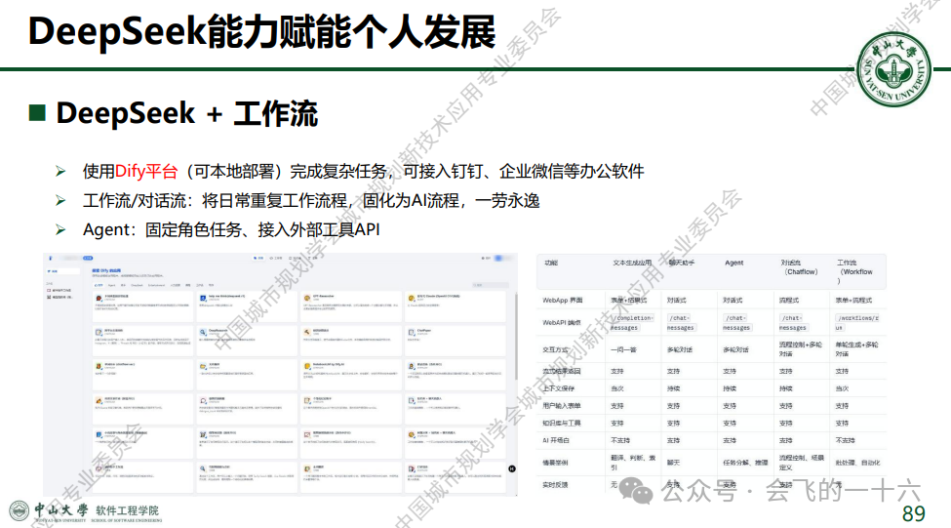Click the help me think (deepseek-r1) card icon
Viewport: 951px width, 528px height.
pyautogui.click(x=203, y=298)
